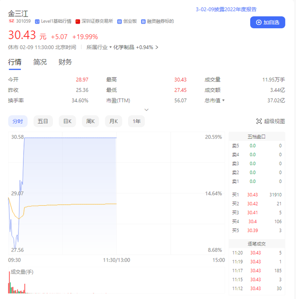Image resolution: width=296 pixels, height=299 pixels.
Task: Click the 逐笔成交 panel header
Action: coord(257,244)
